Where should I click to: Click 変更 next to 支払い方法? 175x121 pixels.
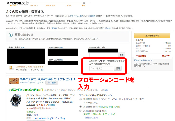tap(61, 47)
